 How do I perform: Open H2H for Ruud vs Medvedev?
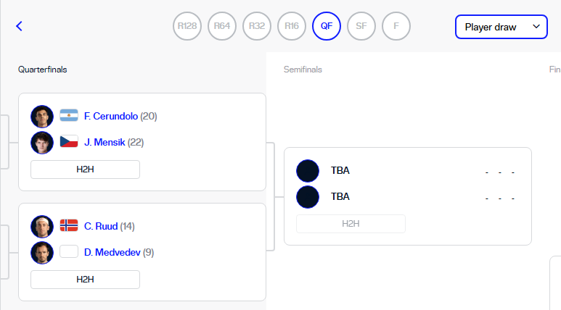[x=85, y=280]
